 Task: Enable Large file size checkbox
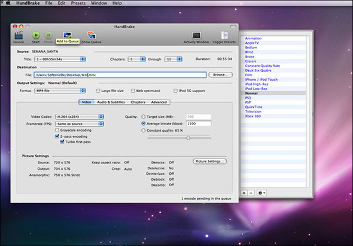coord(98,90)
